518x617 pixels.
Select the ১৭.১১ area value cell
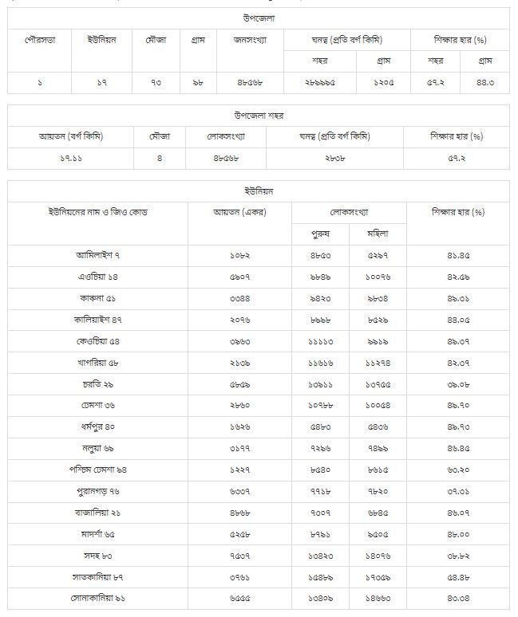pyautogui.click(x=71, y=158)
